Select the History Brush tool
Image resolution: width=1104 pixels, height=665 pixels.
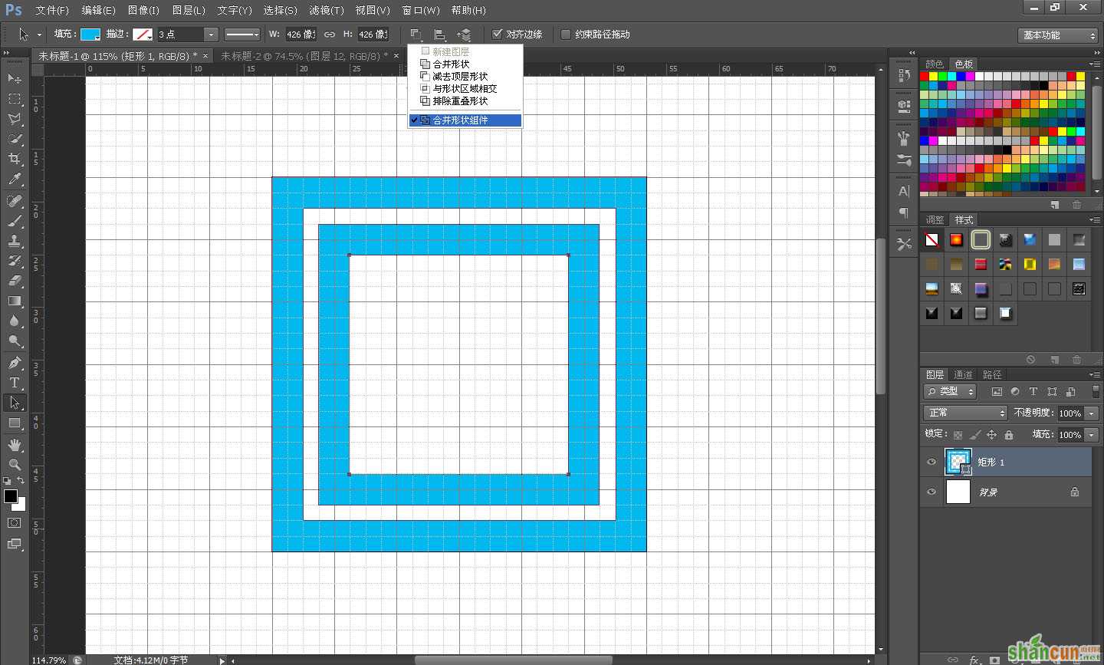tap(15, 261)
